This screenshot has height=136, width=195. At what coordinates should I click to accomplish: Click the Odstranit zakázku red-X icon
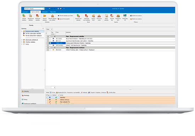38,16
